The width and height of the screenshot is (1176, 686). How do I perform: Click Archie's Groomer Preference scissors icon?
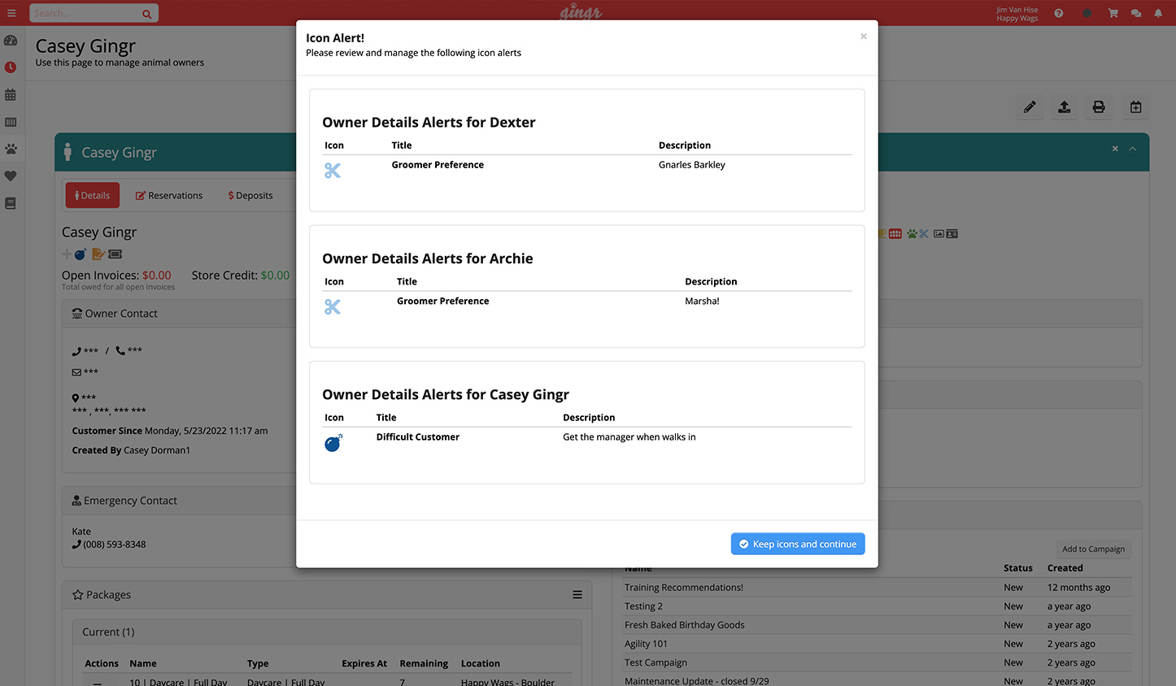click(333, 307)
